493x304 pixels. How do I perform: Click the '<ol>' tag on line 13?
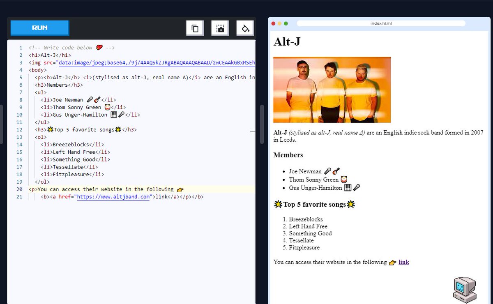41,137
